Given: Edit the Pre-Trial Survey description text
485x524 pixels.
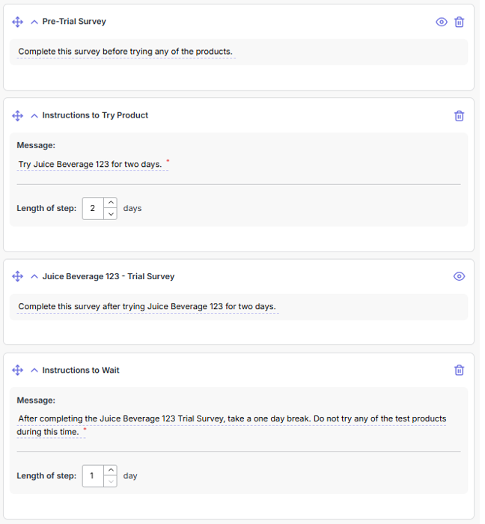Looking at the screenshot, I should [126, 52].
